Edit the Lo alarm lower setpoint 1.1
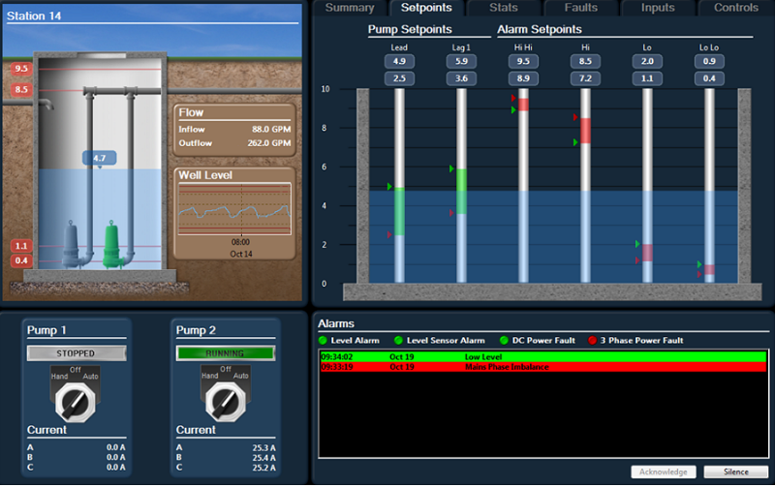The height and width of the screenshot is (487, 775). (x=647, y=78)
